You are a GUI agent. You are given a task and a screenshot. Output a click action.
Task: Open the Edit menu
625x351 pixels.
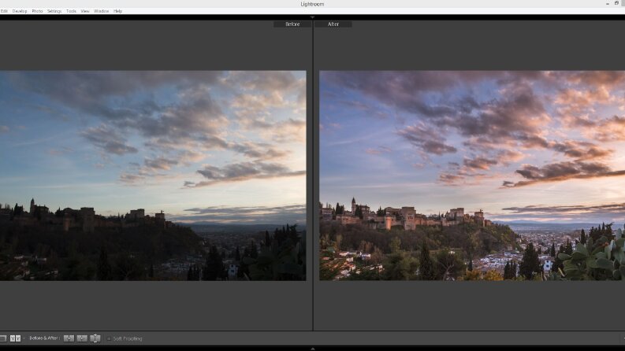4,11
